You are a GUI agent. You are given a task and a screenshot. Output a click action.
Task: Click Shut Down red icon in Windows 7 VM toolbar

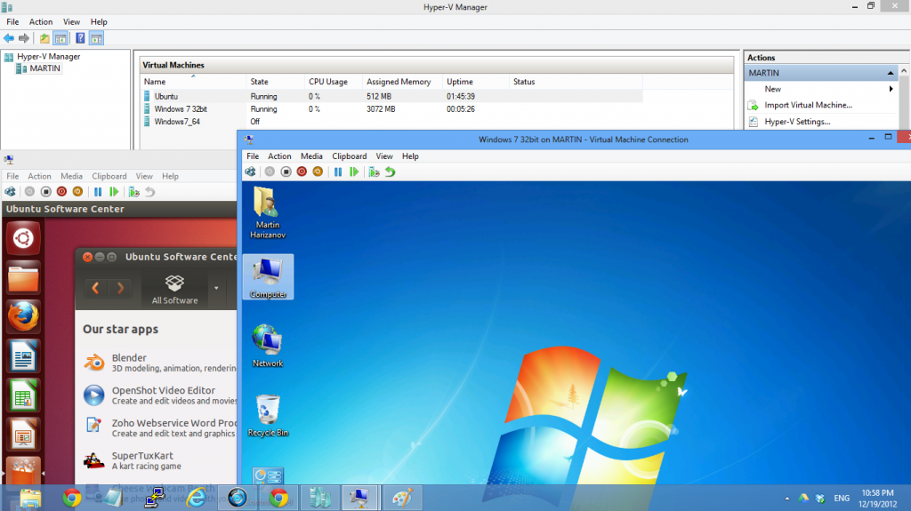tap(302, 172)
